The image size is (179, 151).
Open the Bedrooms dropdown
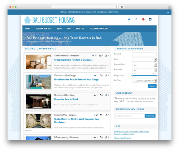[x=144, y=70]
